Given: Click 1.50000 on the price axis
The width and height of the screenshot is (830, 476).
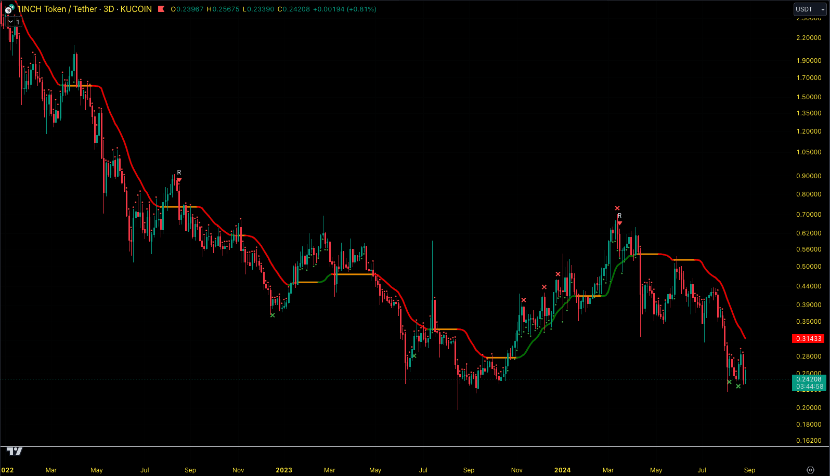Looking at the screenshot, I should [x=809, y=97].
